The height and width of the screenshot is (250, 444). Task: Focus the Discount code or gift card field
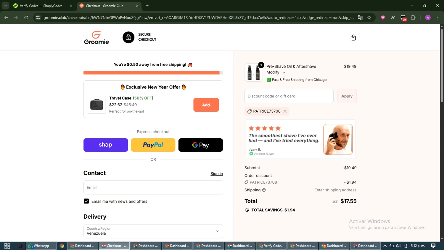[x=289, y=96]
